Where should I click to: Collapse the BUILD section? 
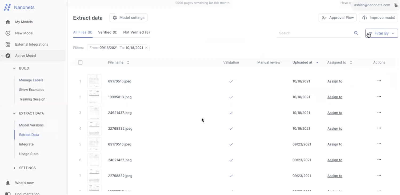point(14,68)
